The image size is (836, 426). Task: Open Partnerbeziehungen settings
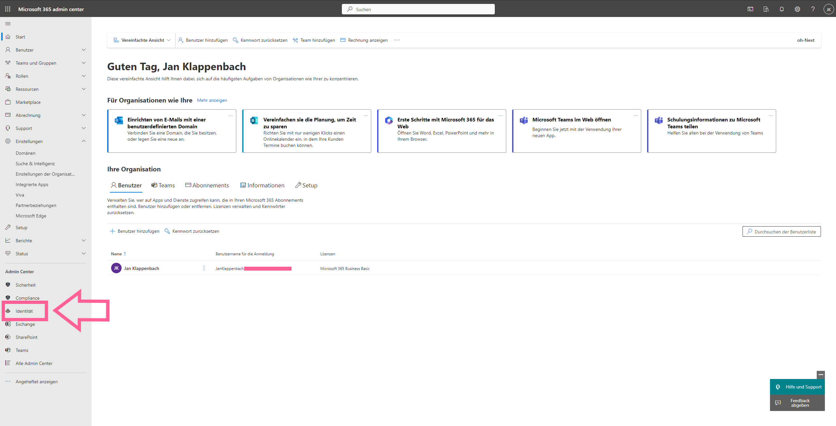click(x=36, y=205)
